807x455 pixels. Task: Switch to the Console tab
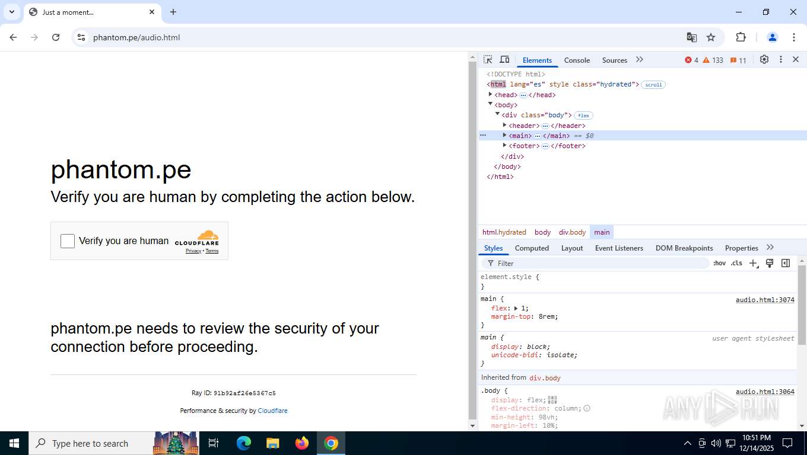tap(577, 60)
